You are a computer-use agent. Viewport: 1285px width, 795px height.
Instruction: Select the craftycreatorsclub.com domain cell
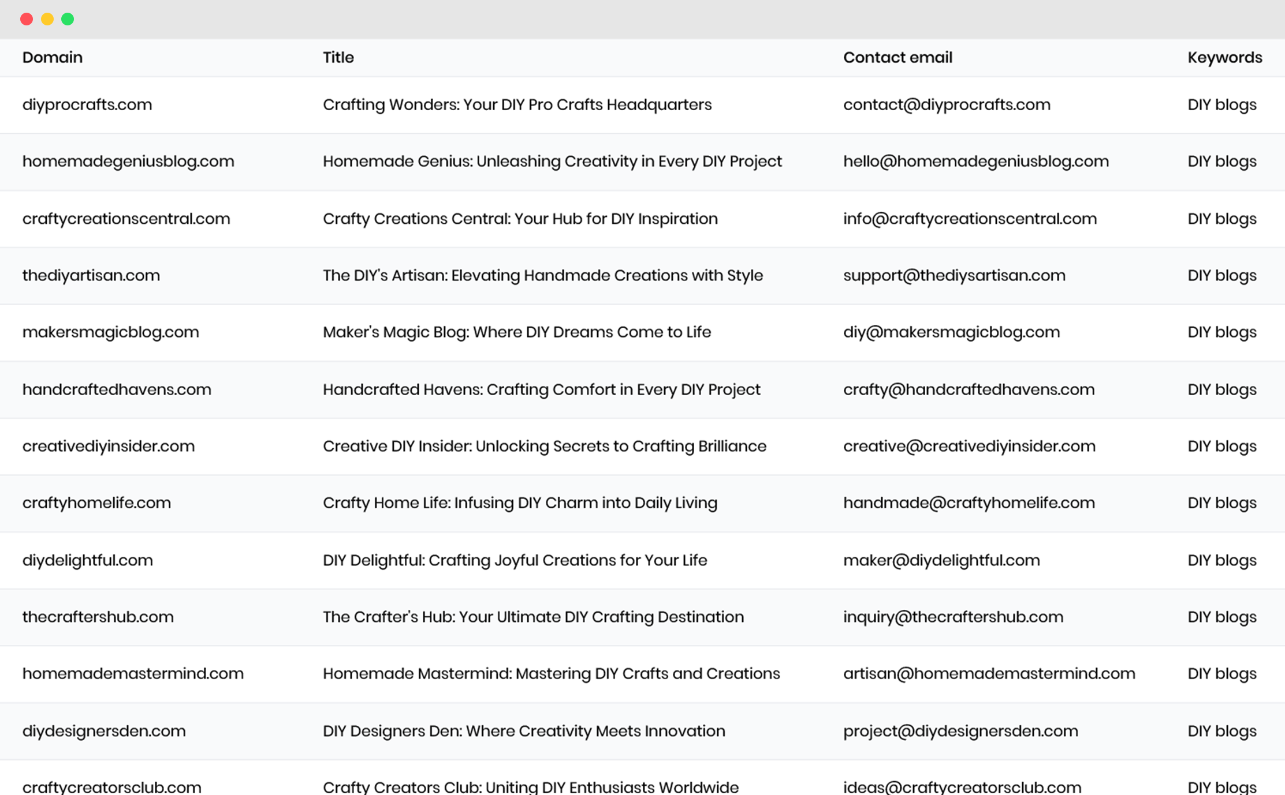coord(112,787)
